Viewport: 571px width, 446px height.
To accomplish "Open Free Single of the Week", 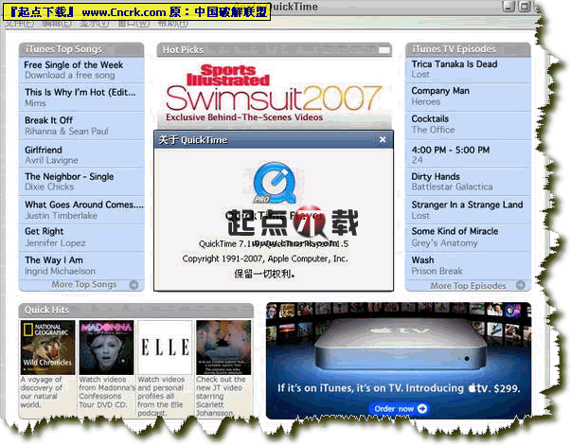I will click(81, 70).
